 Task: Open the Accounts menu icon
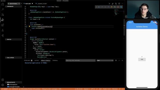click(3, 80)
